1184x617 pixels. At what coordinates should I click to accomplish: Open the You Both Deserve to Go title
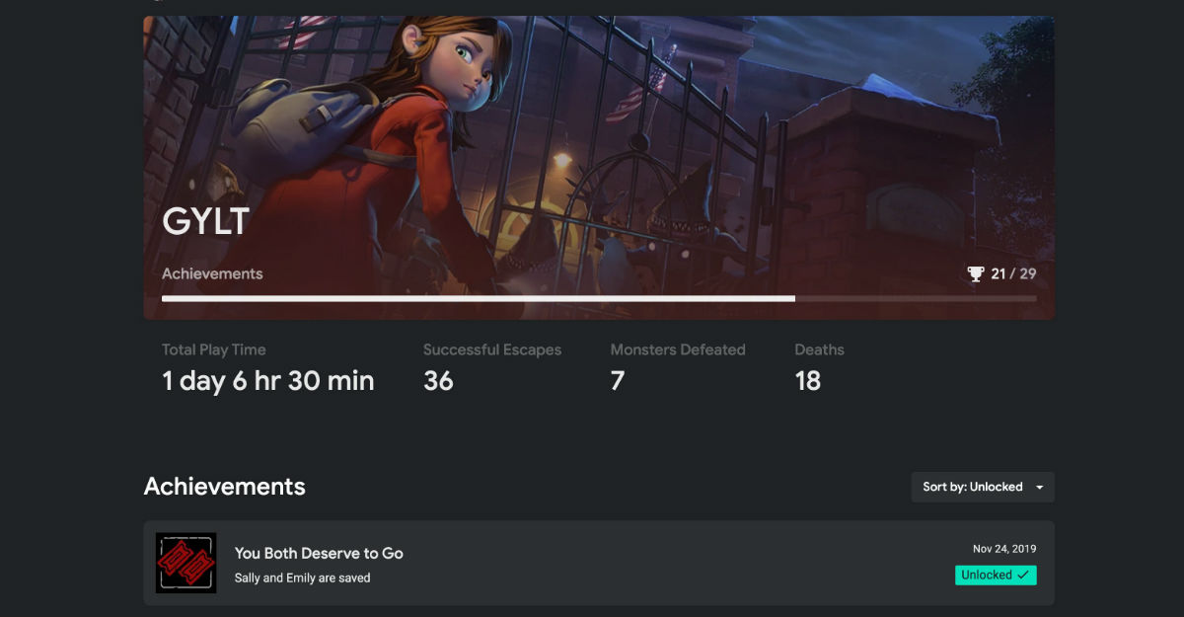(319, 553)
